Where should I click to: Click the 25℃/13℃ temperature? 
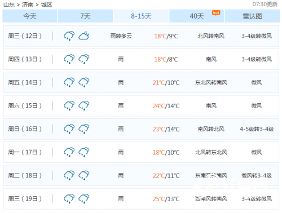coord(166,199)
